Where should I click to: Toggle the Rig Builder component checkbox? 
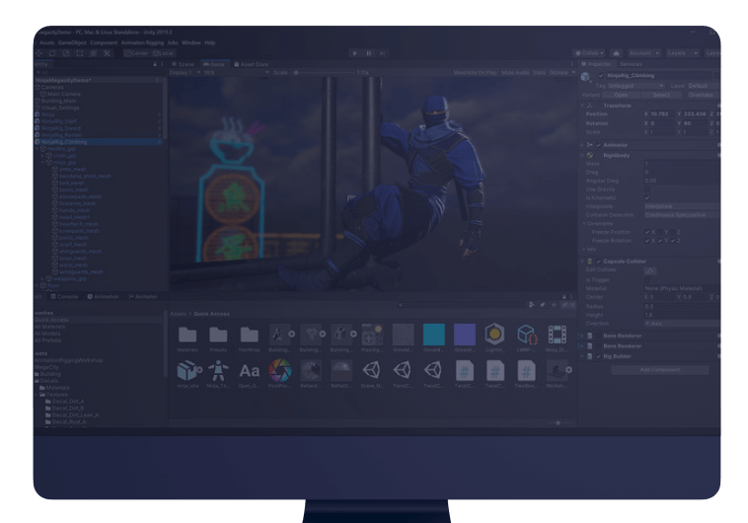(x=598, y=356)
